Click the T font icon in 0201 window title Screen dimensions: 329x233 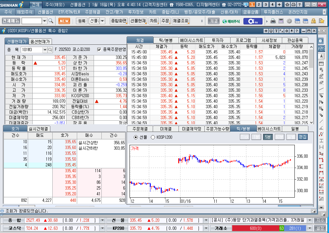click(276, 31)
